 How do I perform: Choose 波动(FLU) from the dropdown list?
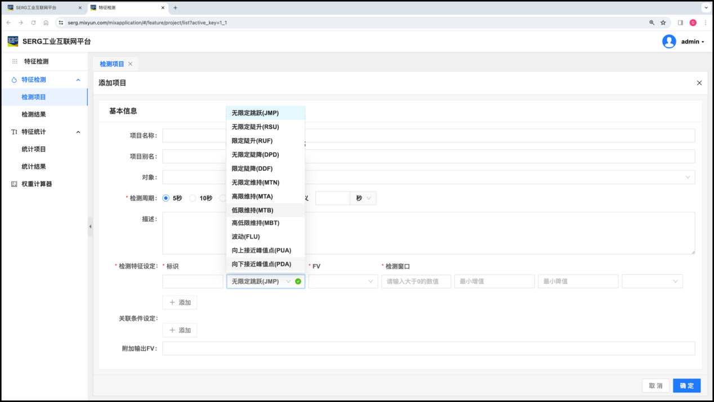246,236
